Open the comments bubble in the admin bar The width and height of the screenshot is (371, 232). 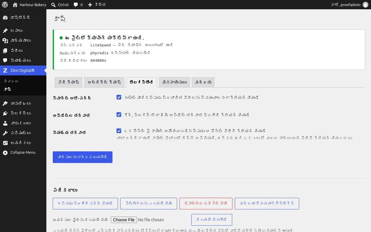76,5
